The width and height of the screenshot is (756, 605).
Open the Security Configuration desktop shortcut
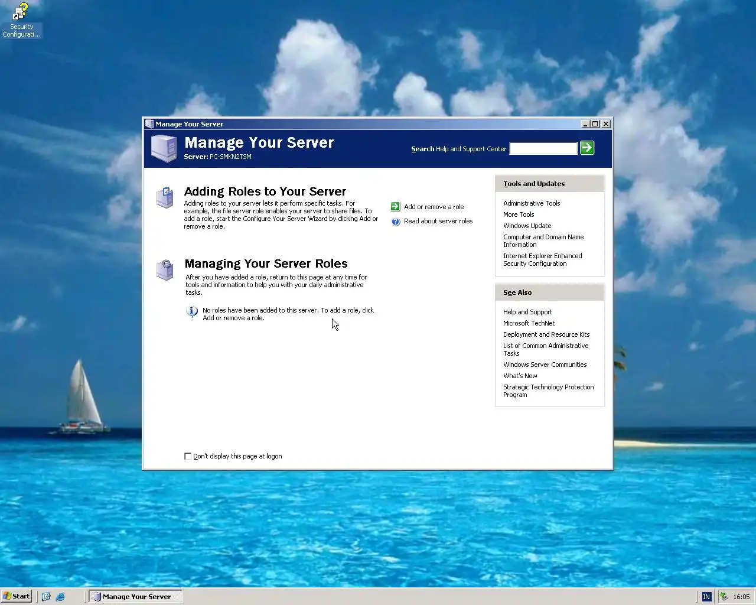tap(21, 20)
